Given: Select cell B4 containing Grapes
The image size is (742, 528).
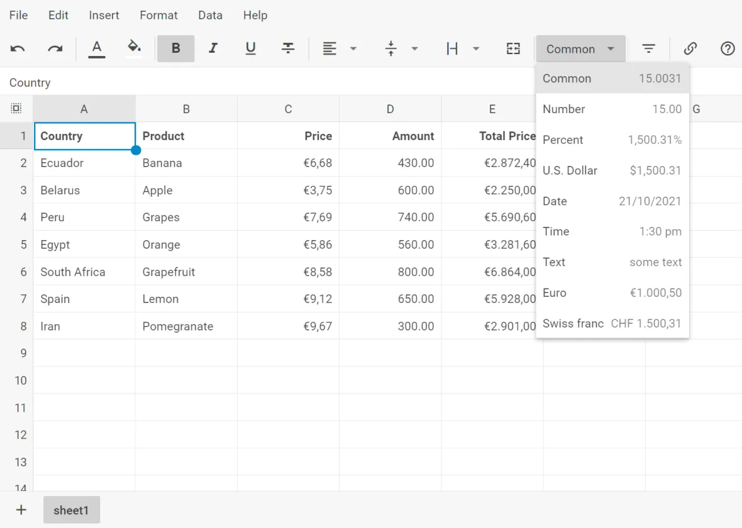Looking at the screenshot, I should (186, 217).
